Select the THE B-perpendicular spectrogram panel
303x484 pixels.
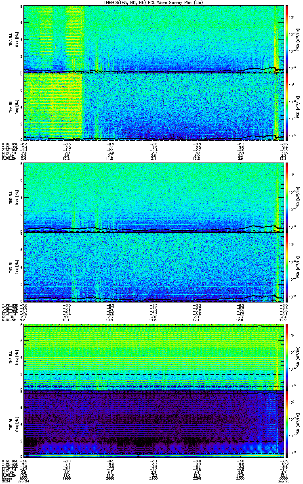coord(154,357)
